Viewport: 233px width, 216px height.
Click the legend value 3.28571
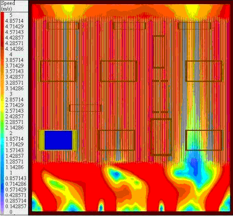click(x=15, y=83)
